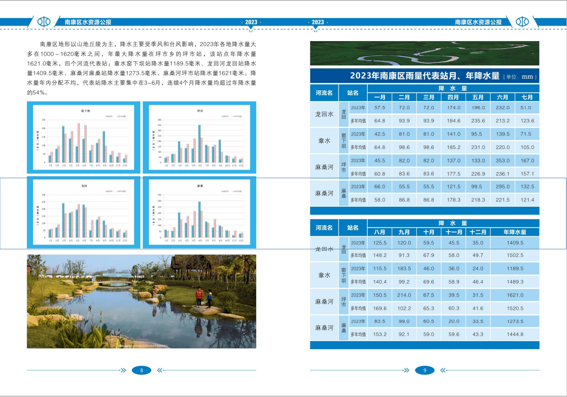
Task: Click the 2023 marker on the left page header
Action: (x=251, y=23)
